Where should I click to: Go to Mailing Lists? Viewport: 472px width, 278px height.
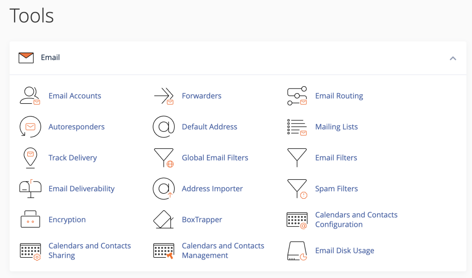tap(336, 127)
